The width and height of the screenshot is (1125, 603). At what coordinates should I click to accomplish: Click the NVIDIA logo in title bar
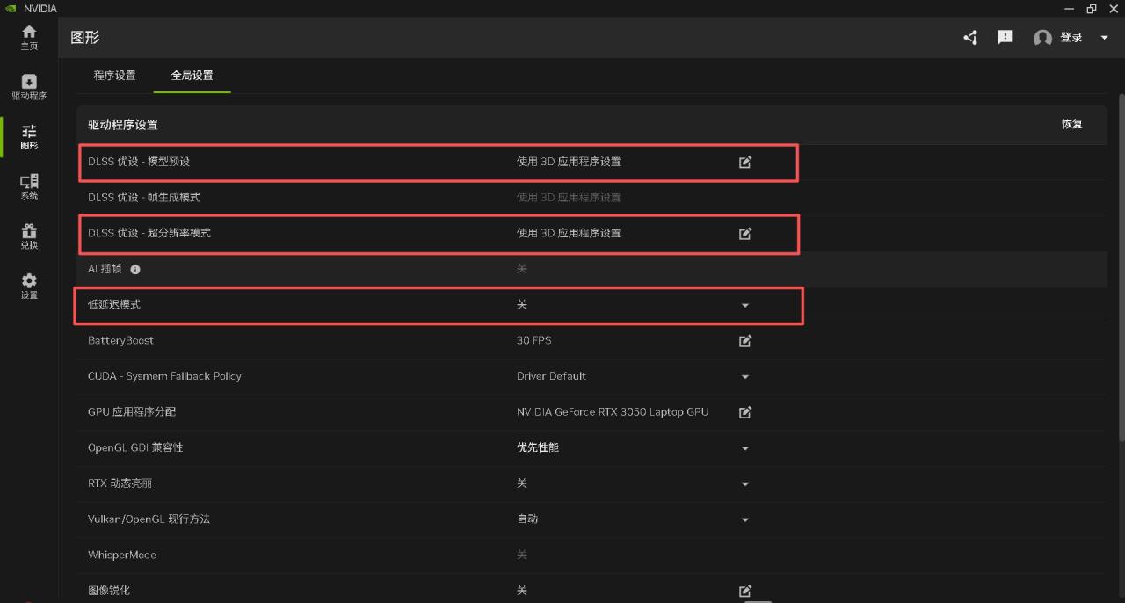click(11, 9)
